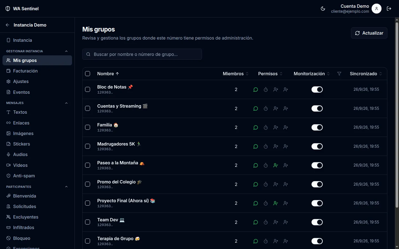The width and height of the screenshot is (399, 249).
Task: Check the Bloc de Notas row checkbox
Action: [x=88, y=90]
